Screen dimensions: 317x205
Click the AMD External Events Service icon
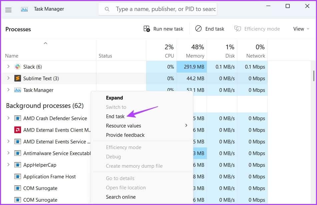click(x=18, y=142)
